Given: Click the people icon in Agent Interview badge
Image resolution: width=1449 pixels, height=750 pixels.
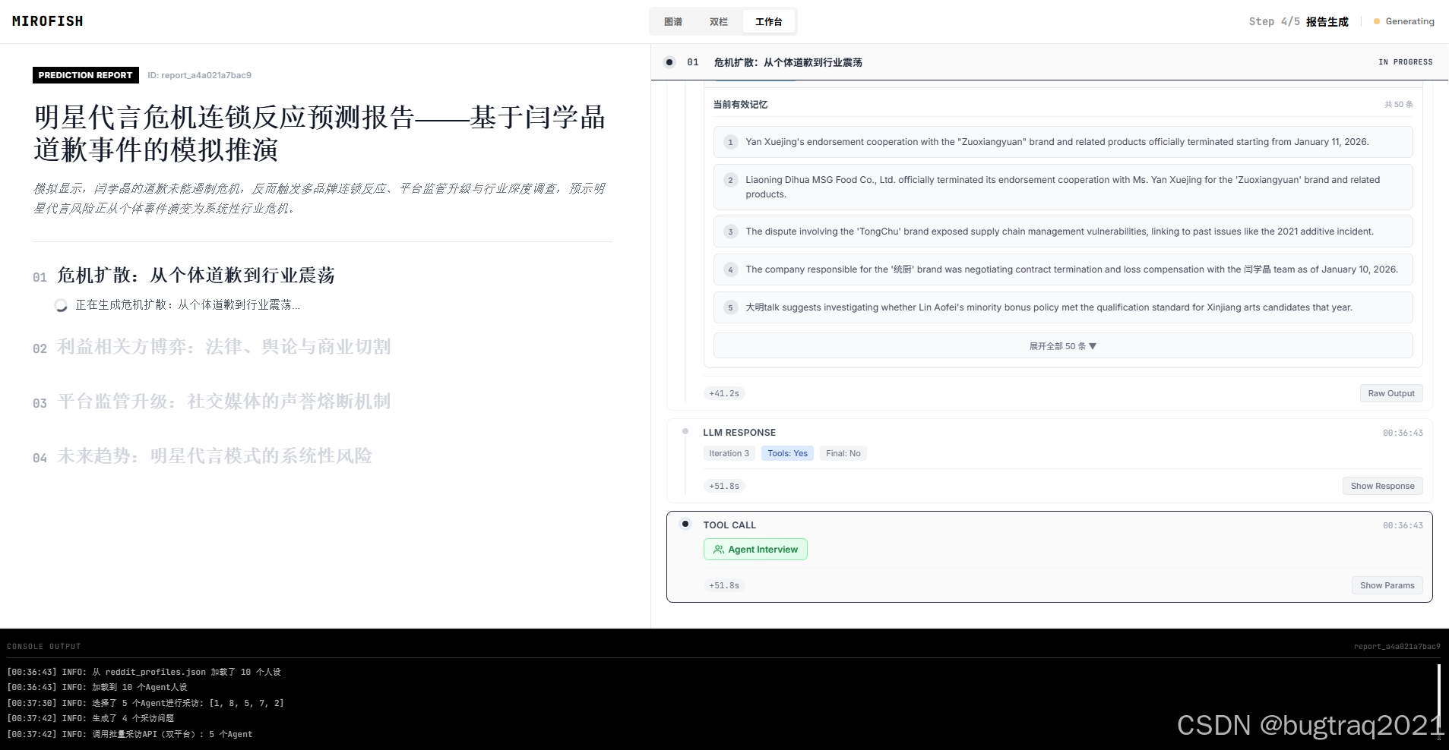Looking at the screenshot, I should click(718, 550).
